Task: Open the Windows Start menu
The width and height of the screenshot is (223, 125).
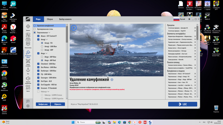Action: pos(73,122)
